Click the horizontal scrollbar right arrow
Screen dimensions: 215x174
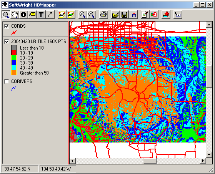point(203,161)
